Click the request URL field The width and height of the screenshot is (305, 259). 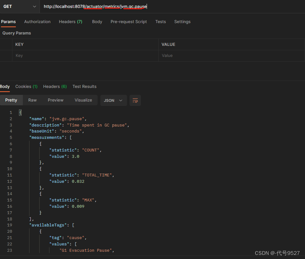point(171,6)
